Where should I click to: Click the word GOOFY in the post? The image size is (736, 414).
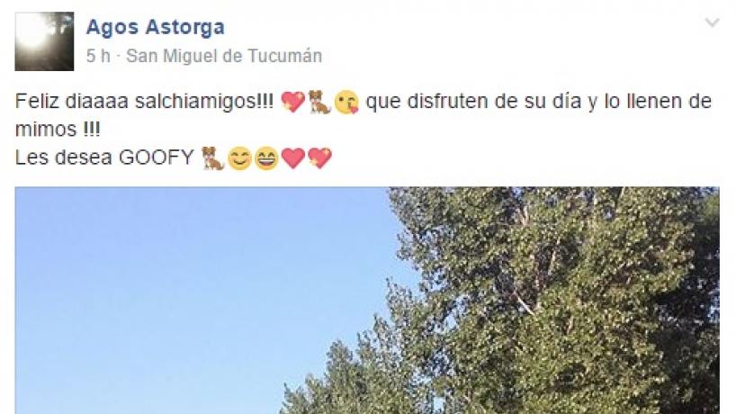tap(157, 157)
